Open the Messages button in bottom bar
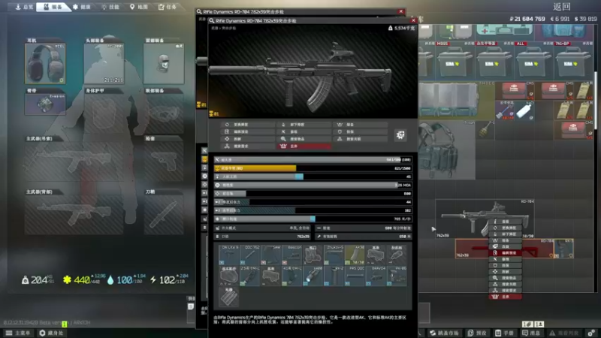The height and width of the screenshot is (338, 601). coord(530,333)
